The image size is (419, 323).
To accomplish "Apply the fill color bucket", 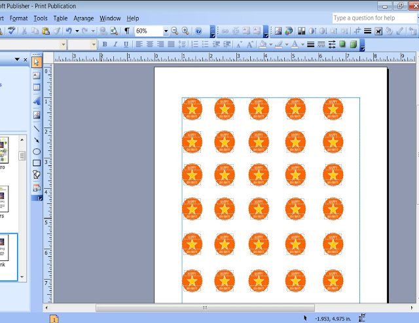I will [x=263, y=44].
